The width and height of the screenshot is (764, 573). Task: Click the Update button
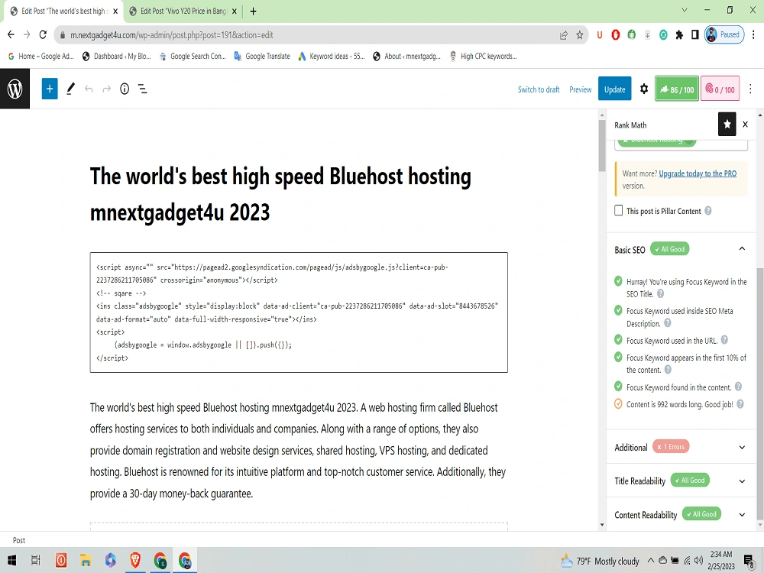[614, 89]
